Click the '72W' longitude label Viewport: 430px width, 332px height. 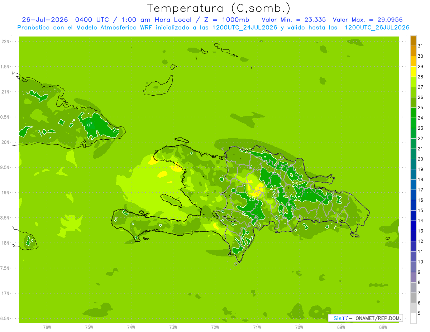pyautogui.click(x=215, y=327)
